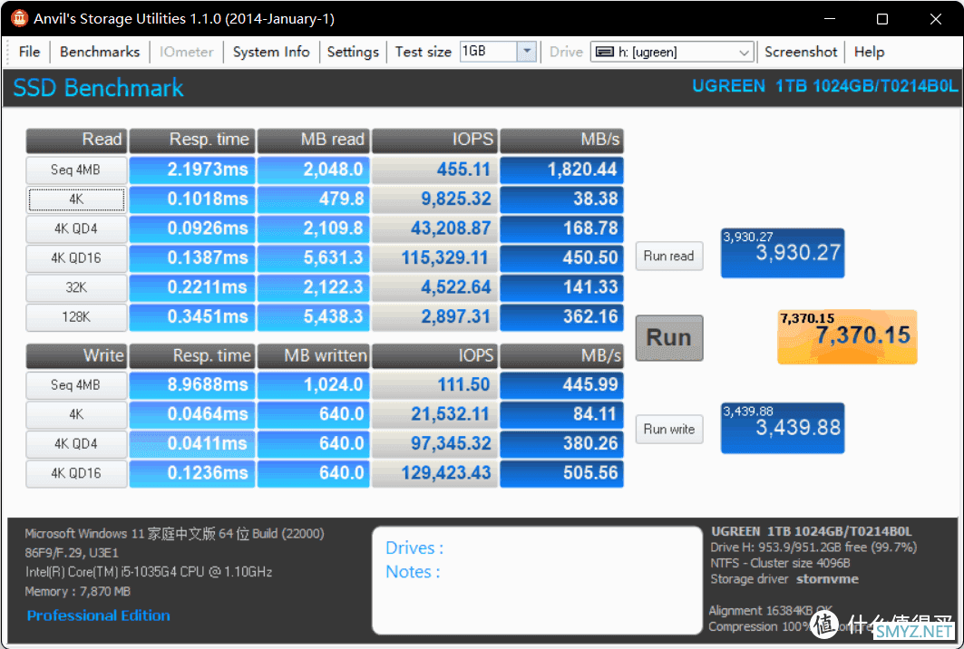Open the IOmeter menu
Image resolution: width=964 pixels, height=649 pixels.
(186, 52)
